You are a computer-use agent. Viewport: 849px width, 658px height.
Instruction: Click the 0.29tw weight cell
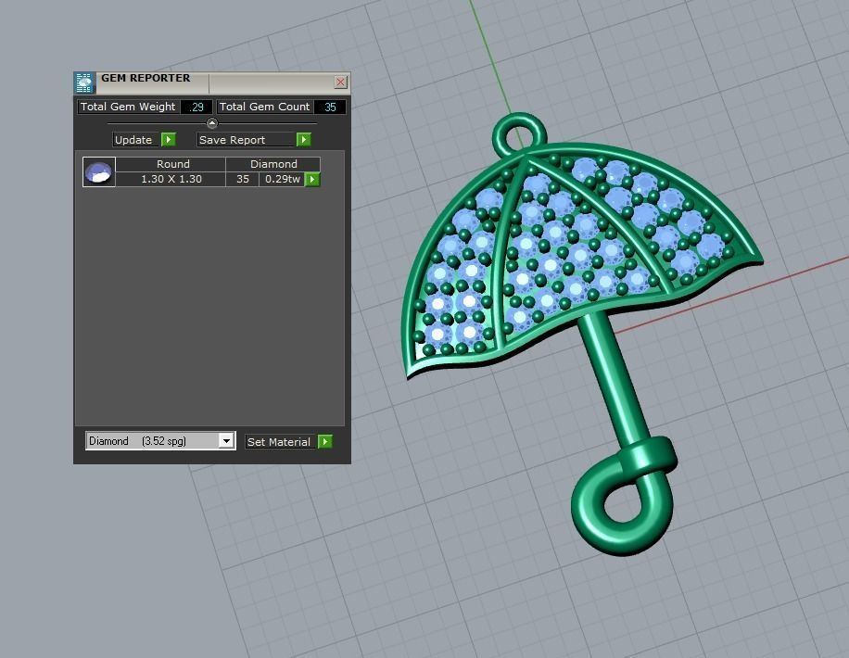[x=282, y=179]
